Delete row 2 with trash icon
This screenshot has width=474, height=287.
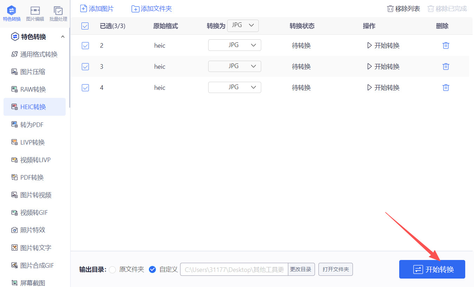tap(446, 45)
